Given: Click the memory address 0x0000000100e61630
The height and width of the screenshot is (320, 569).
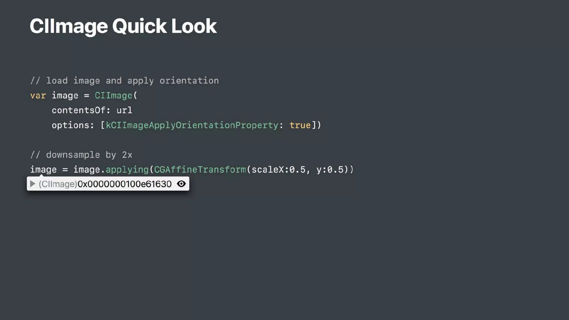Looking at the screenshot, I should tap(124, 184).
